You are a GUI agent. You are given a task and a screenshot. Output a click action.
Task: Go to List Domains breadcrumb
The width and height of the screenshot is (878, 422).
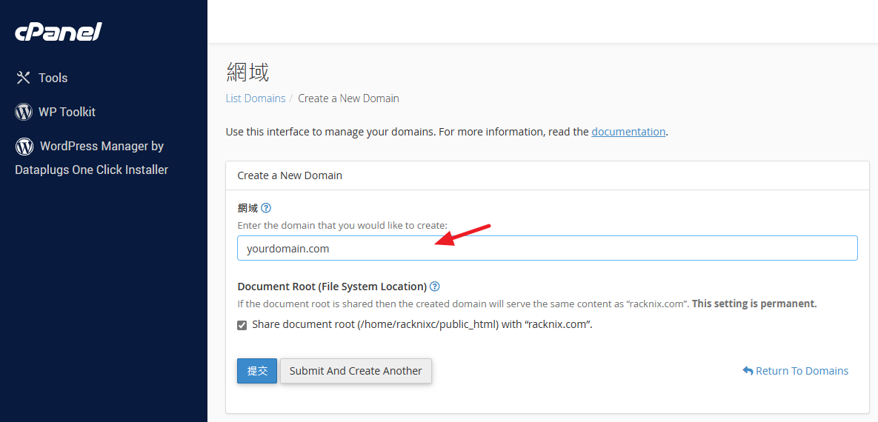255,98
